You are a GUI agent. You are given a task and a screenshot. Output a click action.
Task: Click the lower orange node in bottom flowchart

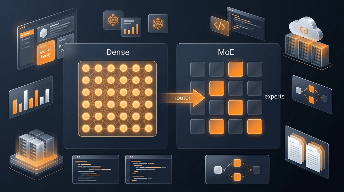pyautogui.click(x=237, y=177)
